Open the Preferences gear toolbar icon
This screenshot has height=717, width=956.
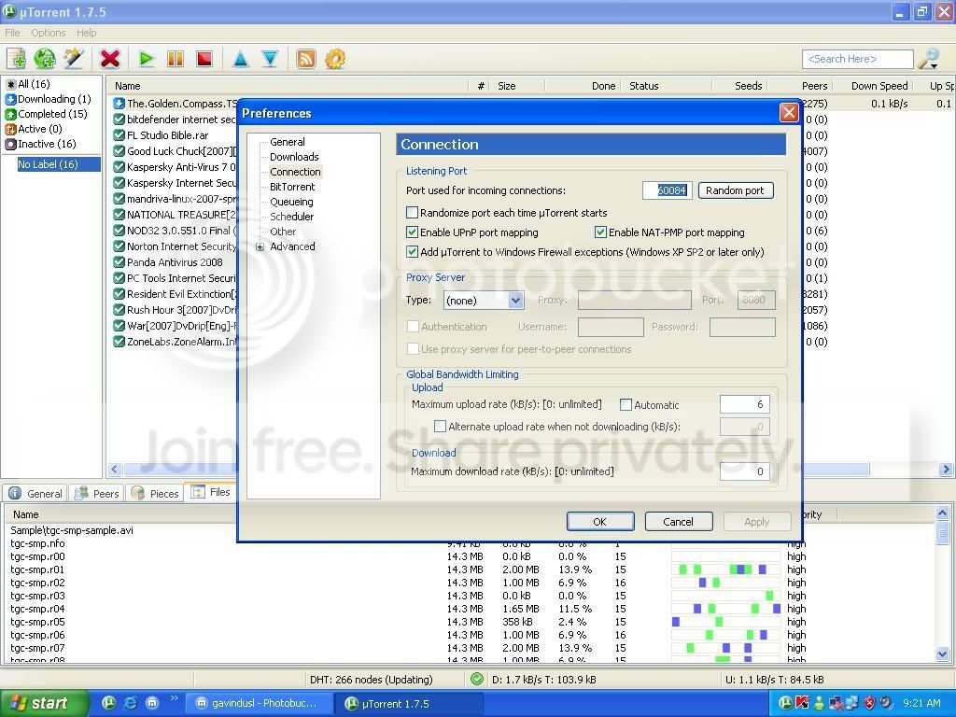coord(335,59)
